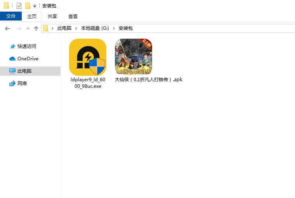
Task: Click 此电脑 in the address breadcrumb
Action: click(64, 28)
